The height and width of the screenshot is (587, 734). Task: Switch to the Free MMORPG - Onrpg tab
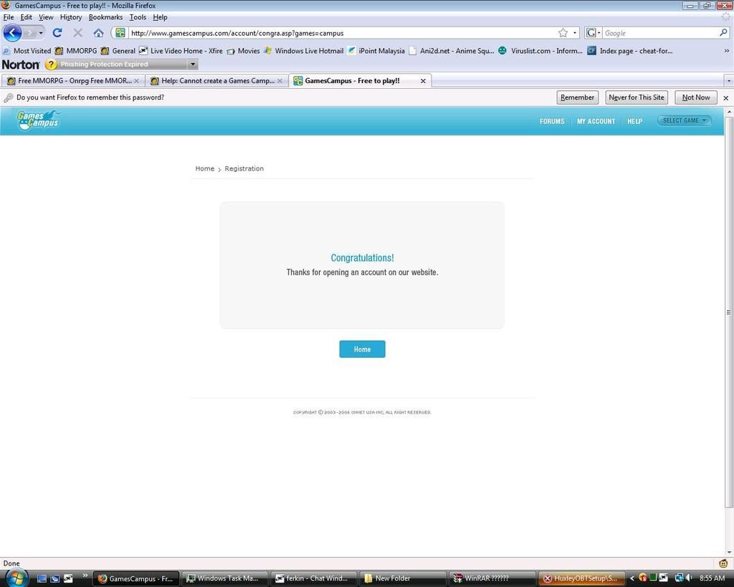74,81
